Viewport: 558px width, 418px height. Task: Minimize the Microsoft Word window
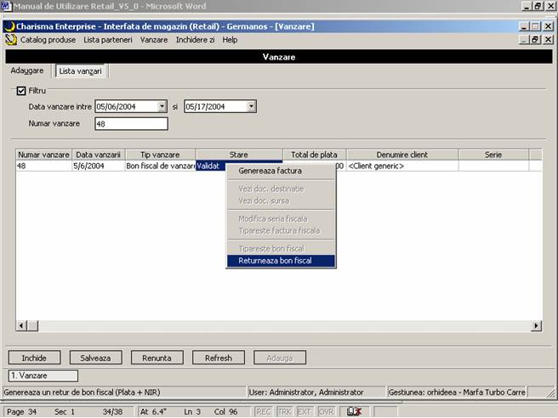coord(527,6)
